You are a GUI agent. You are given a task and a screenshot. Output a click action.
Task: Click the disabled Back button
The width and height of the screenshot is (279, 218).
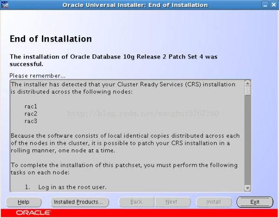[x=136, y=202]
